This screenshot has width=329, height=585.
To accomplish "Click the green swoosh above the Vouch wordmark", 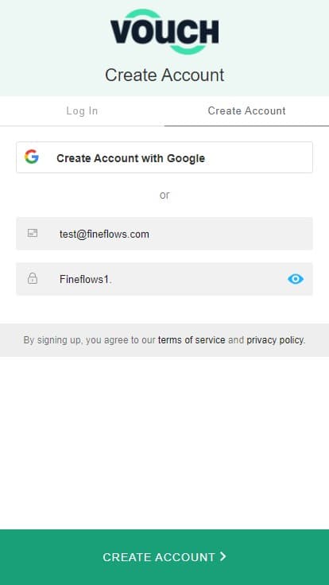I will coord(164,14).
